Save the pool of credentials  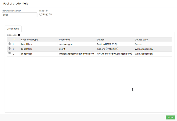pyautogui.click(x=170, y=117)
